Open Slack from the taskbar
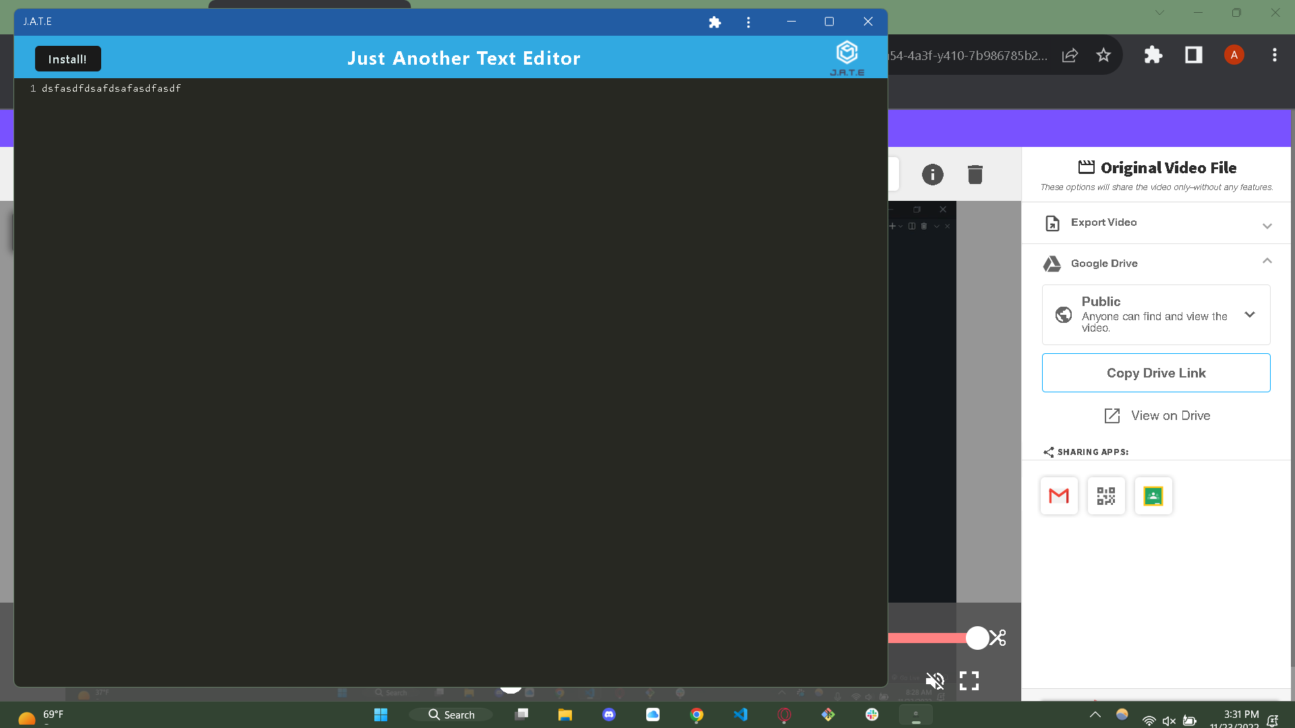Viewport: 1295px width, 728px height. click(872, 715)
